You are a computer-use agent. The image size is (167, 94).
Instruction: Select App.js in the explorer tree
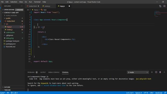9,27
